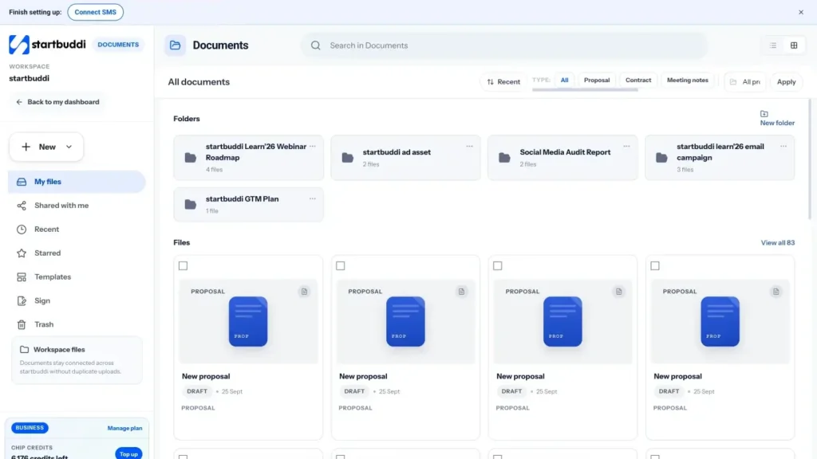Select the All type filter

click(x=564, y=80)
